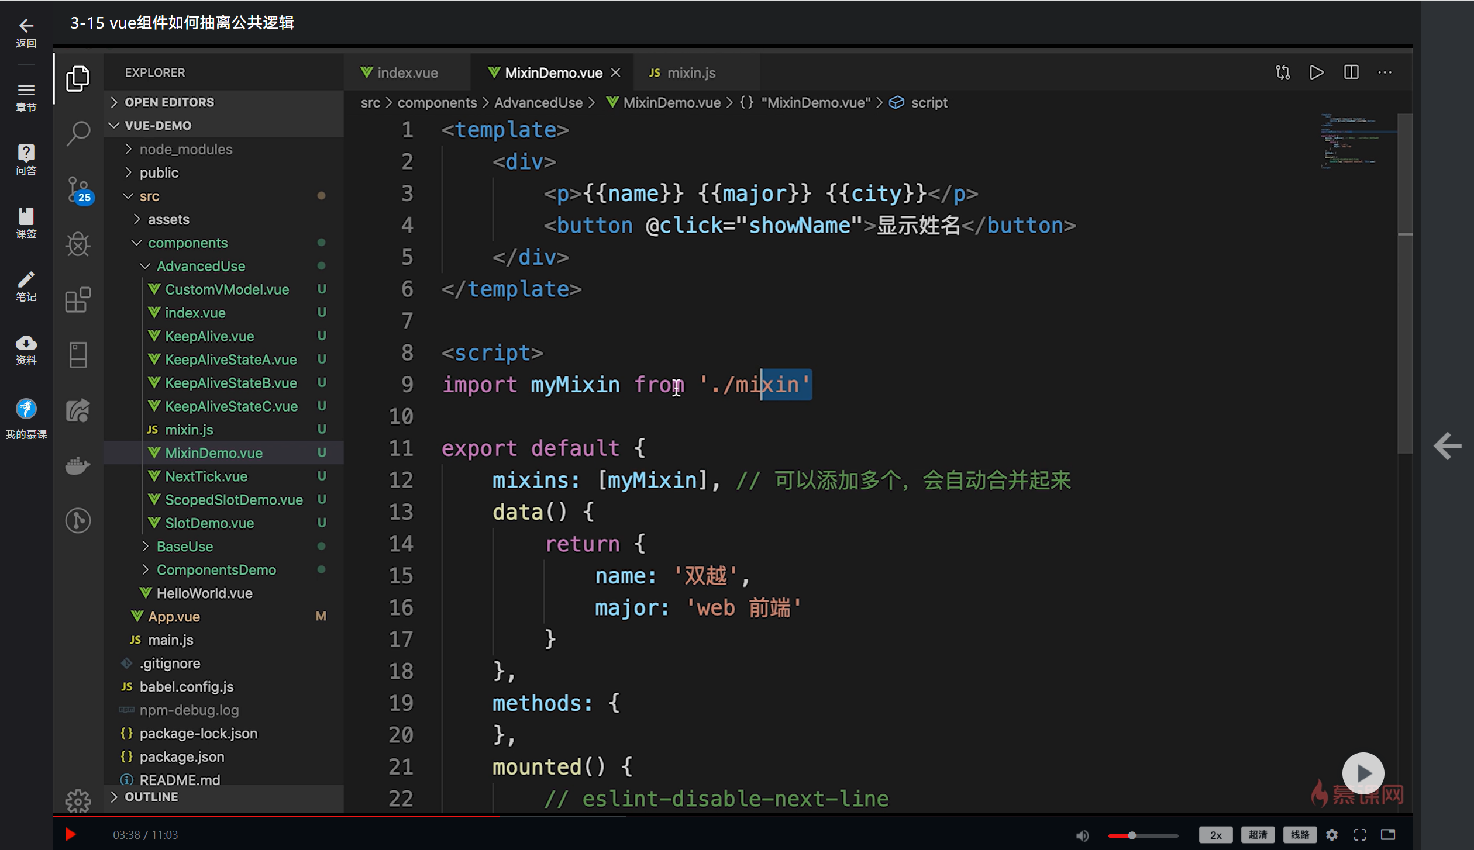This screenshot has height=850, width=1474.
Task: Expand the node_modules folder
Action: 223,149
